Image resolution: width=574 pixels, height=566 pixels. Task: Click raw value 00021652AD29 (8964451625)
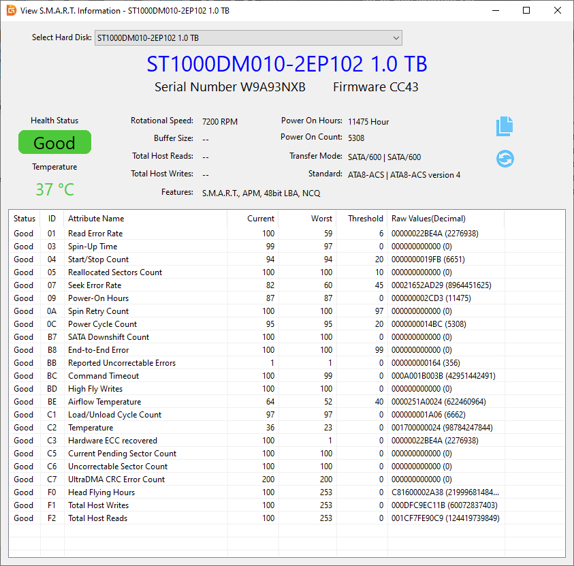tap(441, 285)
